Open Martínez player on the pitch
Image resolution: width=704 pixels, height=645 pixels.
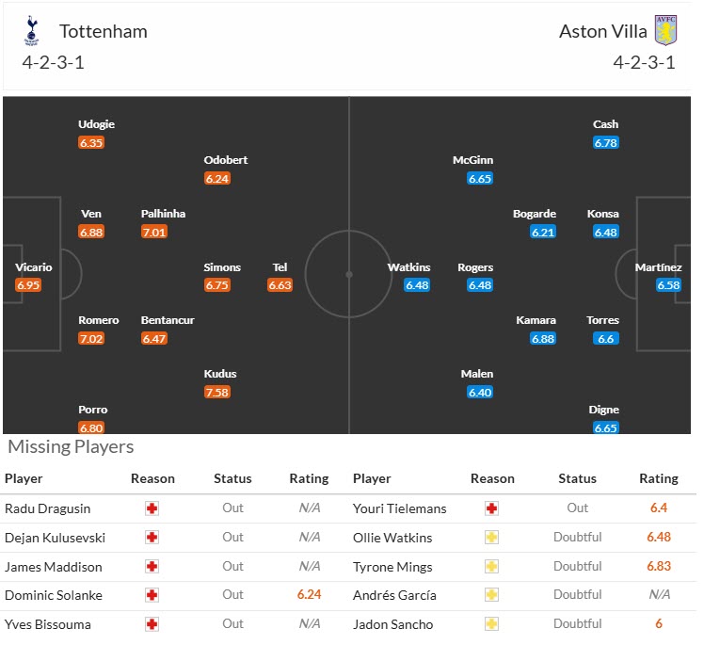[657, 267]
